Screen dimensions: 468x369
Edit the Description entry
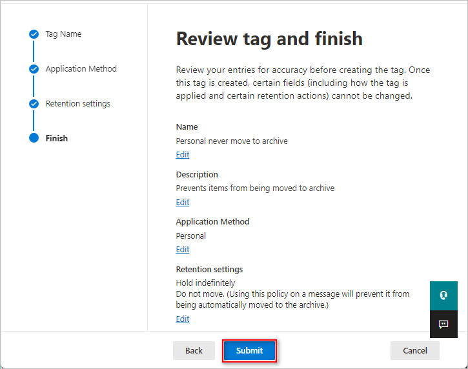click(183, 203)
